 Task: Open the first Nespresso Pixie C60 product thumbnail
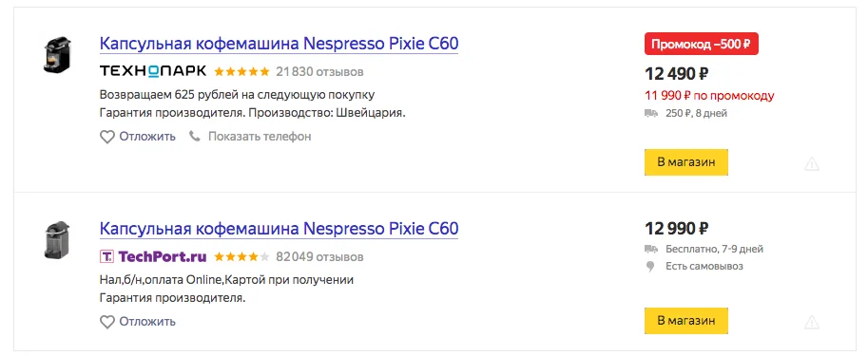[x=58, y=54]
